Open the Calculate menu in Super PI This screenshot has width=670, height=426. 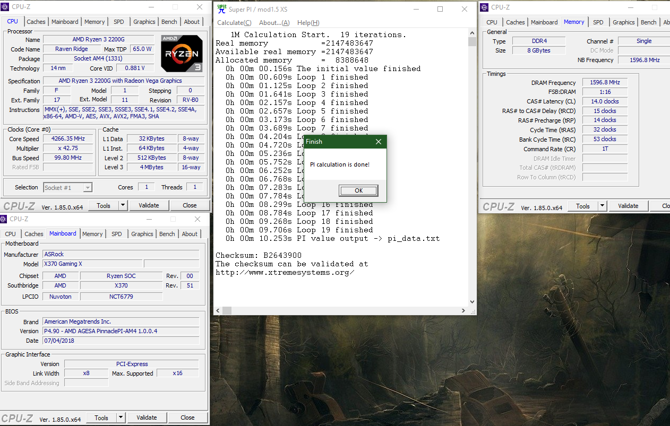[x=234, y=23]
